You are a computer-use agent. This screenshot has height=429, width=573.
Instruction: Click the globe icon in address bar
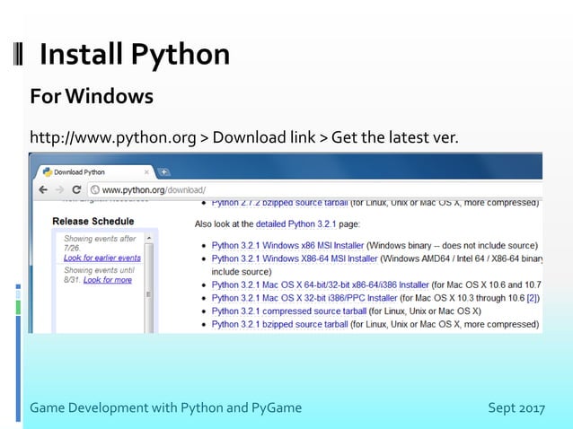pos(95,190)
